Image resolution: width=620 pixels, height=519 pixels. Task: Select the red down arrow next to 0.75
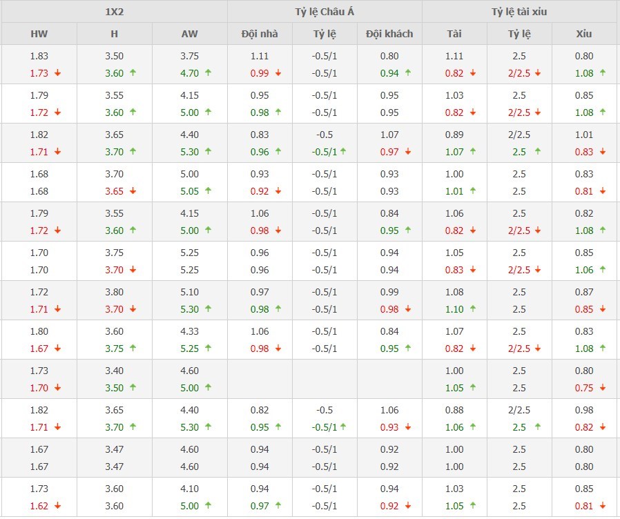point(603,388)
